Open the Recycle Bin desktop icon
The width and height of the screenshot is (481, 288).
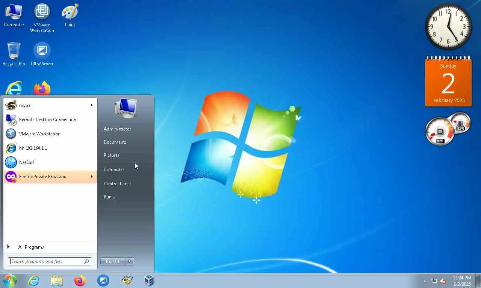click(14, 54)
